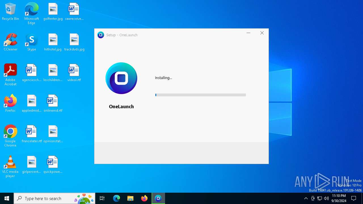Image resolution: width=363 pixels, height=204 pixels.
Task: Open the Recycle Bin desktop icon
Action: 10,12
